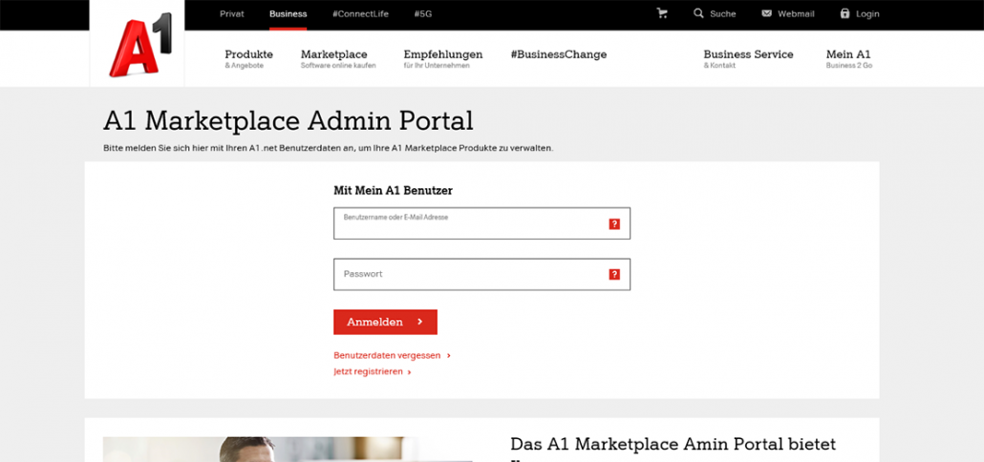
Task: Open the Jetzt registrieren link
Action: (x=373, y=371)
